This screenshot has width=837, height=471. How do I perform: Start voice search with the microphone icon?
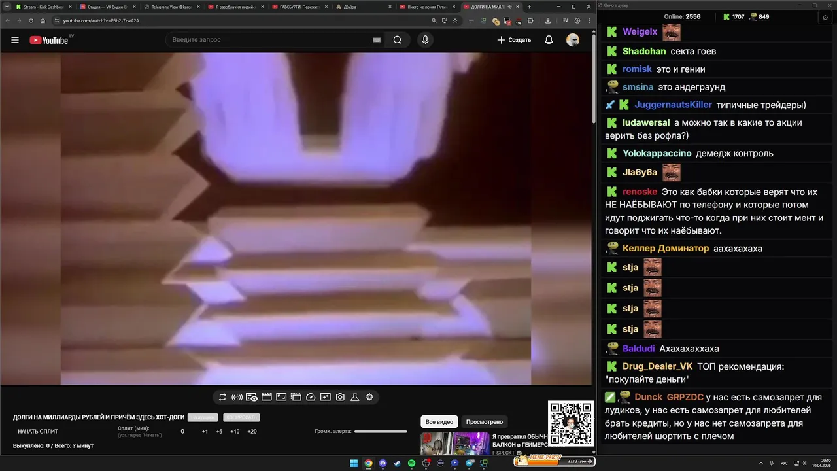click(425, 40)
